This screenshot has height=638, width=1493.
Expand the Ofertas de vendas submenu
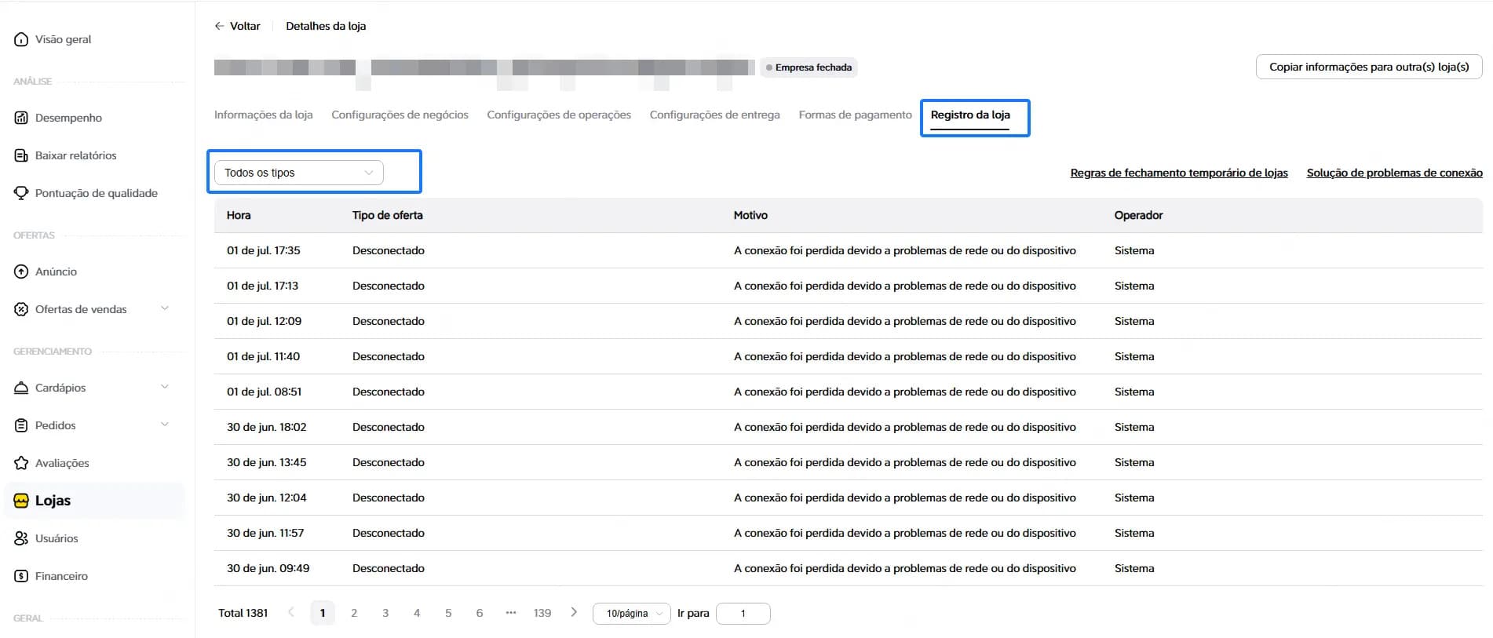tap(165, 308)
